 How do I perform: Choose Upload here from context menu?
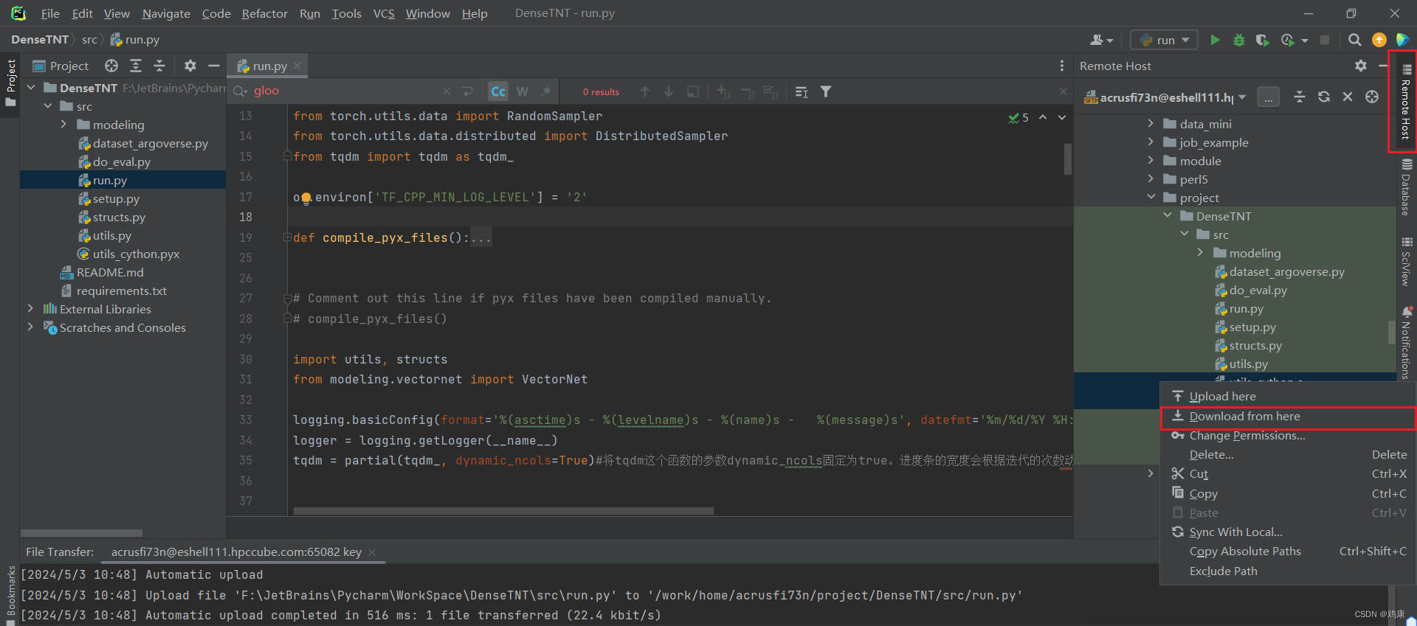coord(1288,396)
